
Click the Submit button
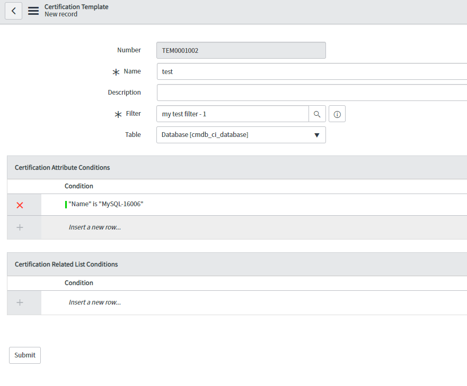pyautogui.click(x=24, y=355)
